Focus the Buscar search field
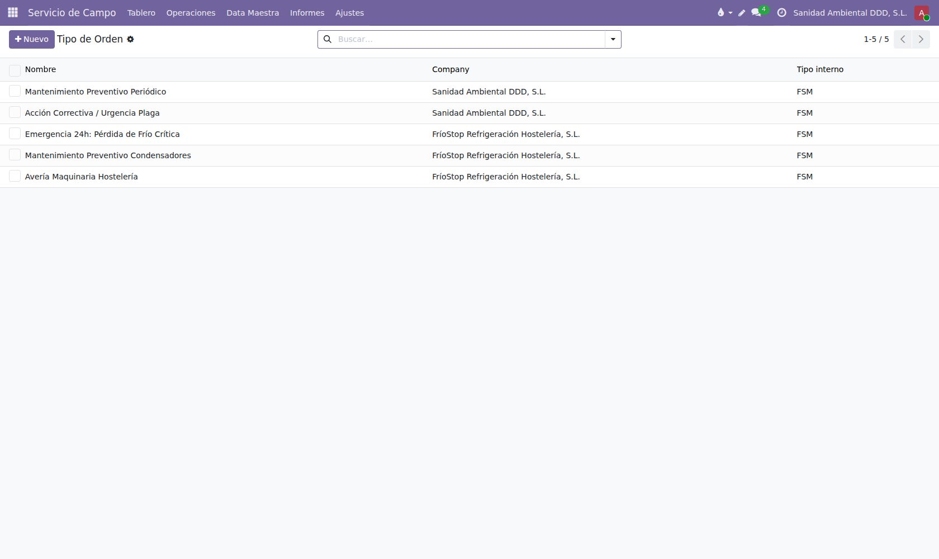 (469, 39)
